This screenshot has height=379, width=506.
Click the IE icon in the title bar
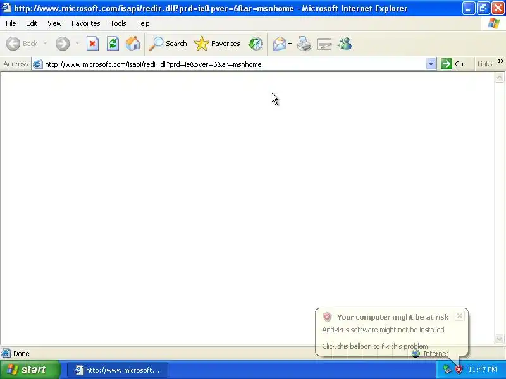6,8
